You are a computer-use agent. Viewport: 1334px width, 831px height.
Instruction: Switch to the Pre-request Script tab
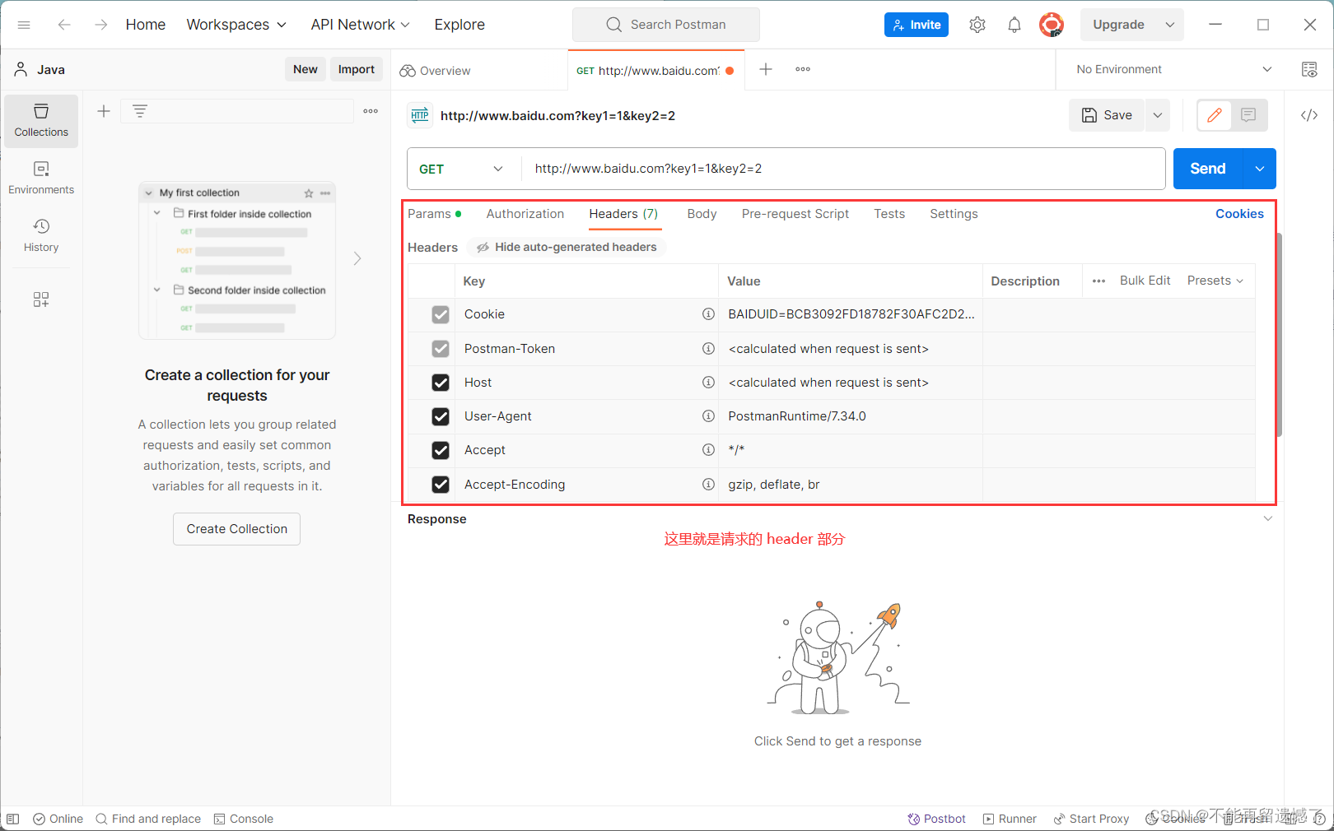pos(795,214)
